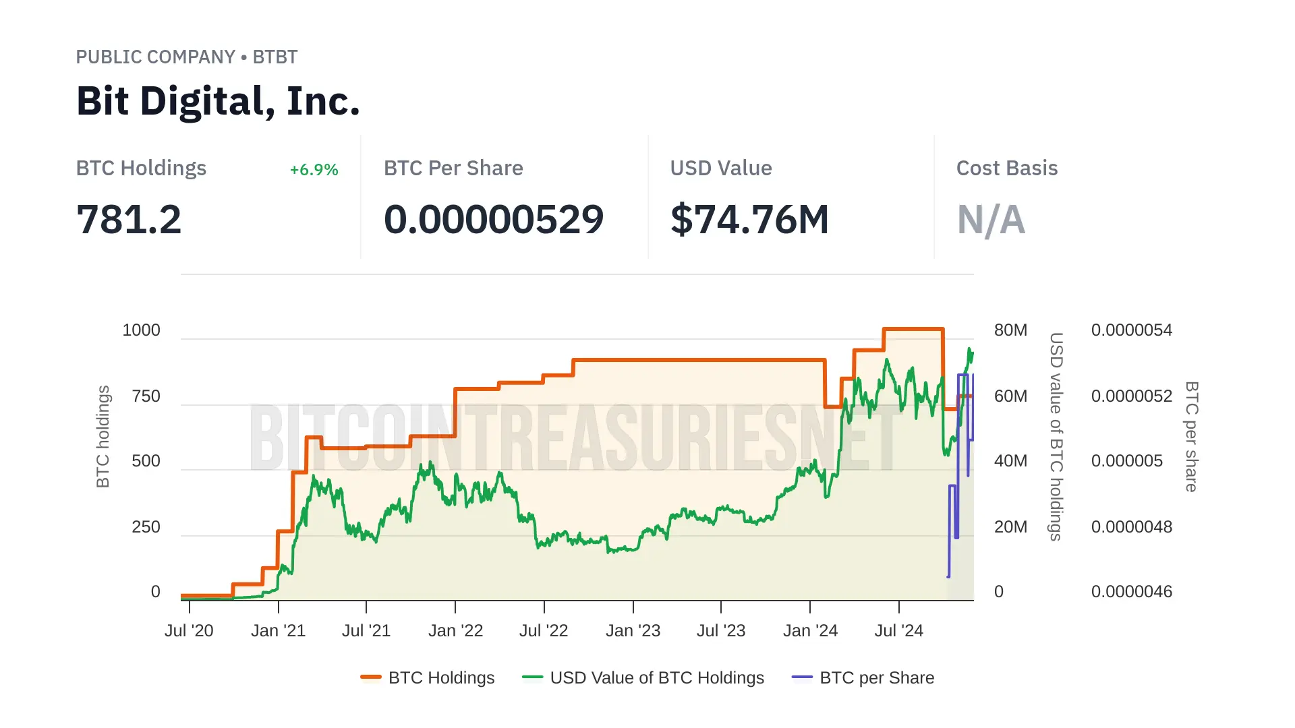This screenshot has width=1295, height=728.
Task: Select the 0.00000529 BTC Per Share value
Action: coord(493,220)
